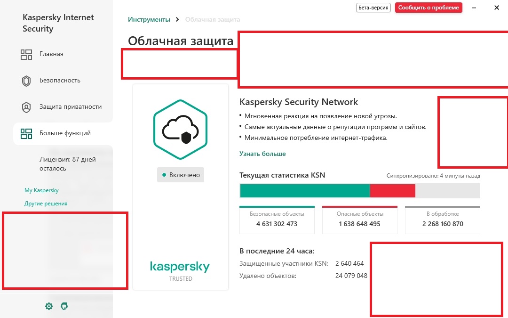The image size is (508, 318).
Task: Open the settings gear icon in sidebar footer
Action: point(49,306)
